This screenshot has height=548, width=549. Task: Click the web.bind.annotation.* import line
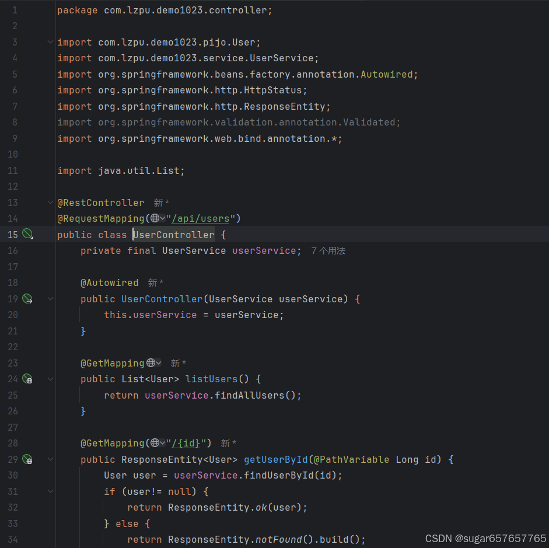(200, 139)
